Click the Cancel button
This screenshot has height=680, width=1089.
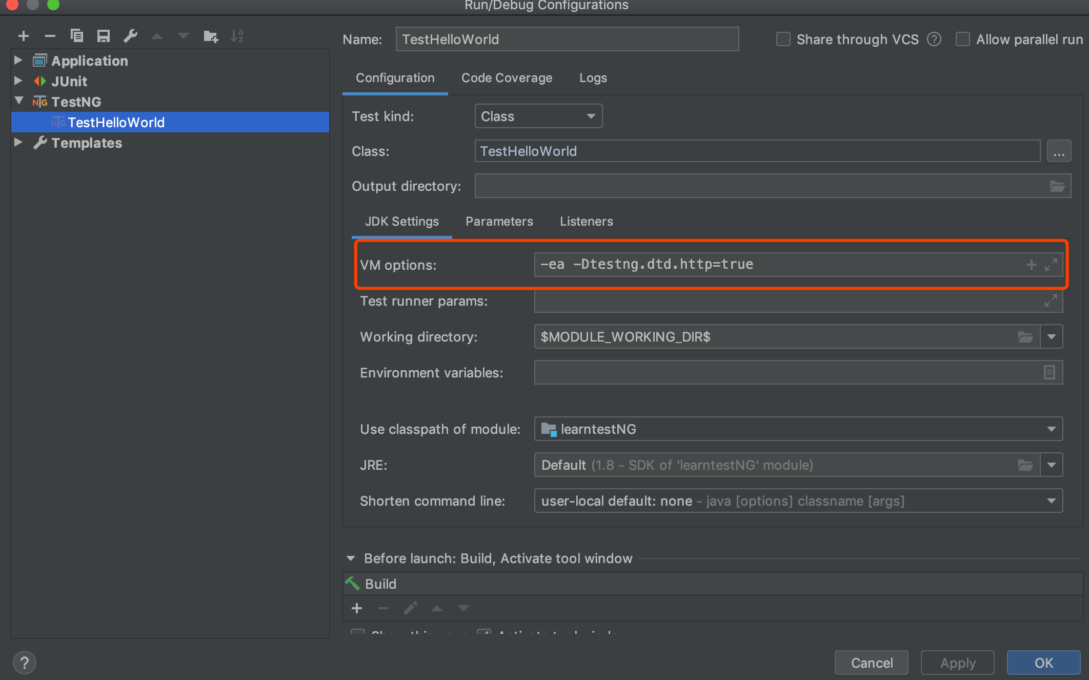(x=871, y=663)
